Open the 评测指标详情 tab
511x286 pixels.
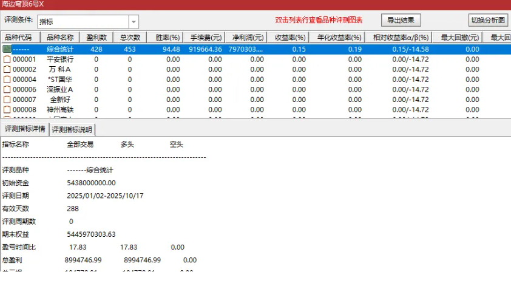25,129
